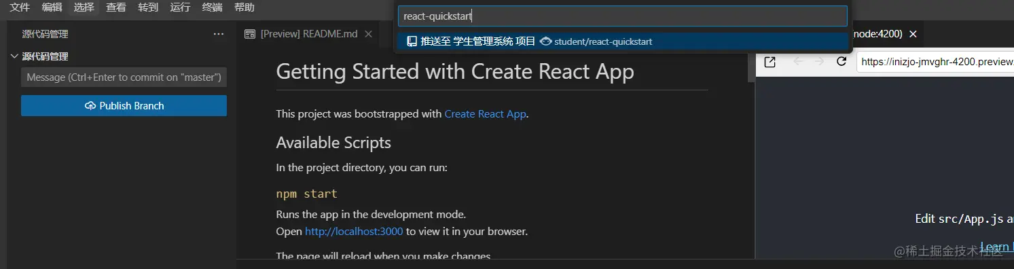1014x269 pixels.
Task: Click the react-quickstart repository name input
Action: click(x=623, y=16)
